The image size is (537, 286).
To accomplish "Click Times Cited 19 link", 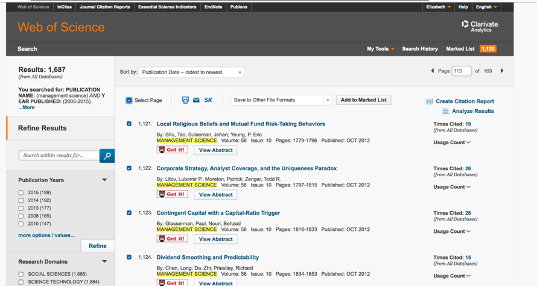I will click(x=468, y=124).
